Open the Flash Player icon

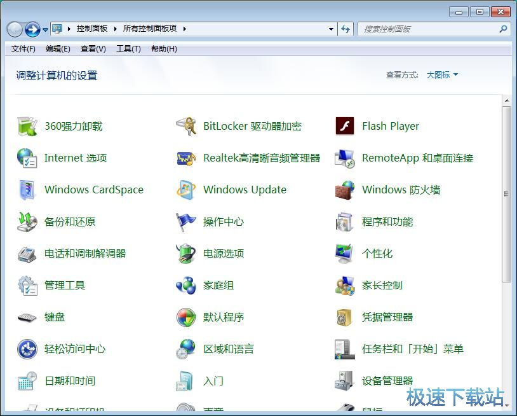coord(345,126)
